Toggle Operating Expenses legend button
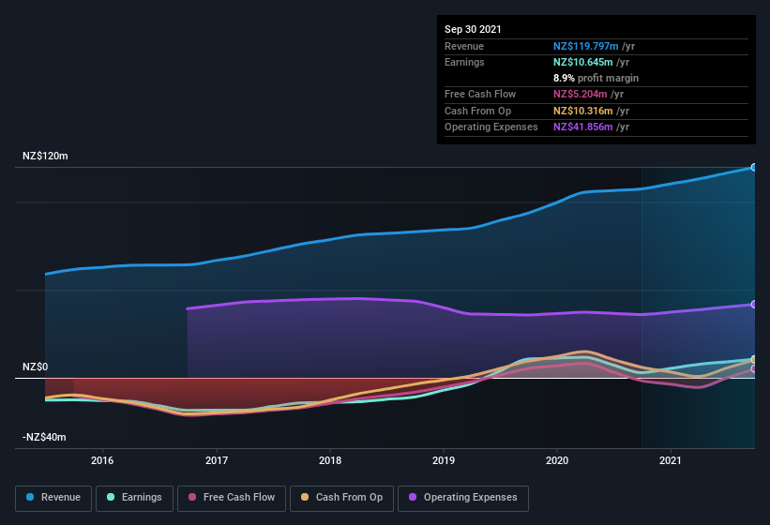 coord(463,498)
